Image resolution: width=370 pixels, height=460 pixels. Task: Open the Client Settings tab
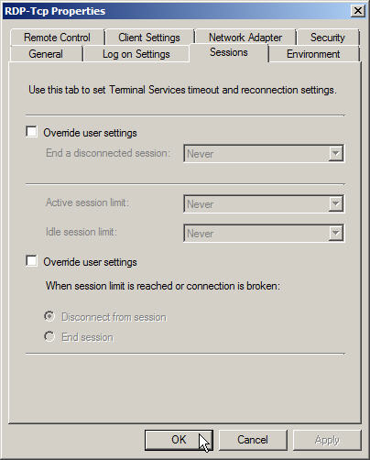(x=149, y=38)
